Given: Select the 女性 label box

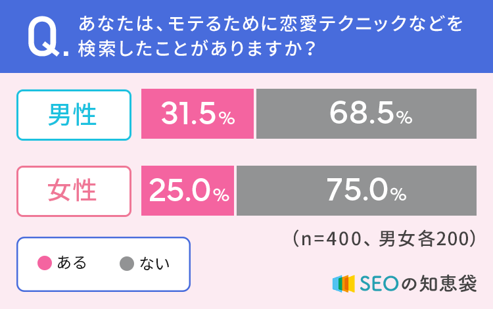Looking at the screenshot, I should coord(74,191).
